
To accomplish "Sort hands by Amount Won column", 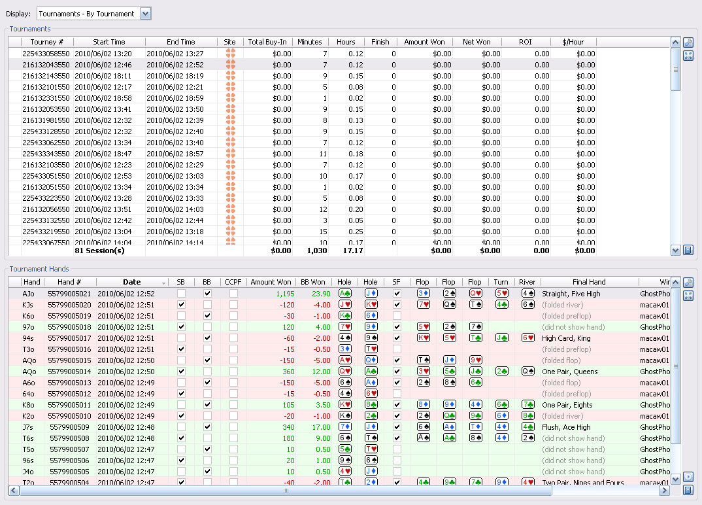I will 271,282.
